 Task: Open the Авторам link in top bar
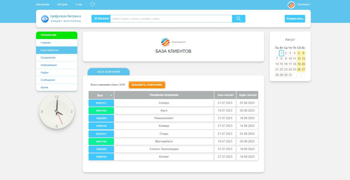click(62, 4)
